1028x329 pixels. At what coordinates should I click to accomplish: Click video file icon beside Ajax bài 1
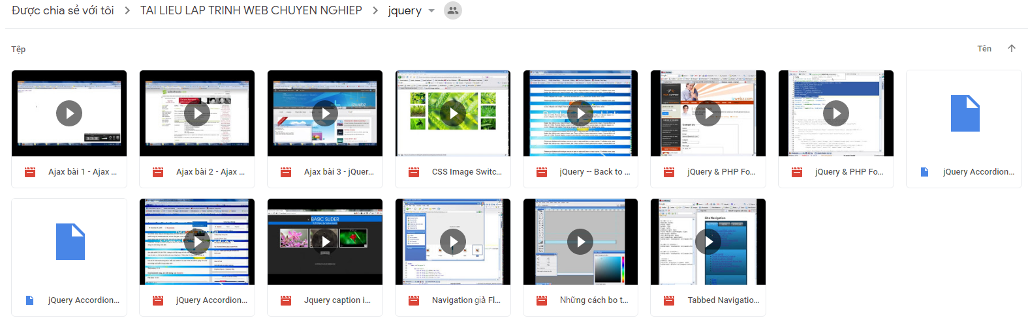pos(30,172)
